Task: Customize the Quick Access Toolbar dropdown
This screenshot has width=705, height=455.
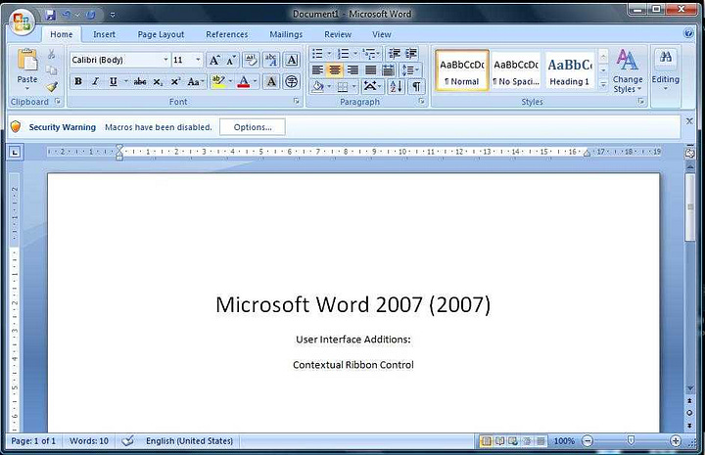Action: 113,15
